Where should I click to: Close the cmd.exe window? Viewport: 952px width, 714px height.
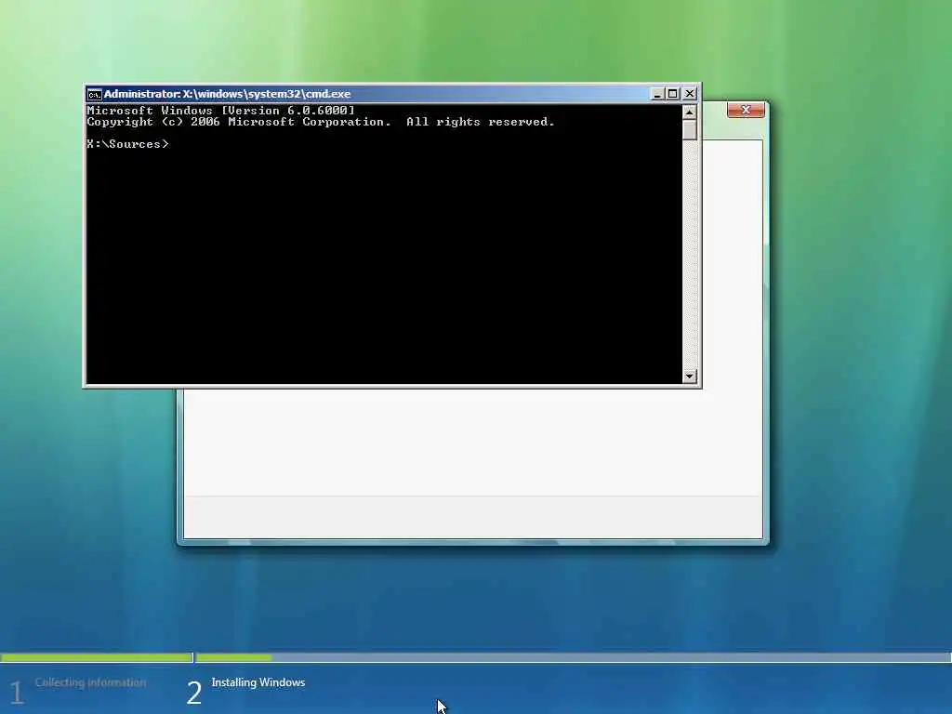point(690,94)
